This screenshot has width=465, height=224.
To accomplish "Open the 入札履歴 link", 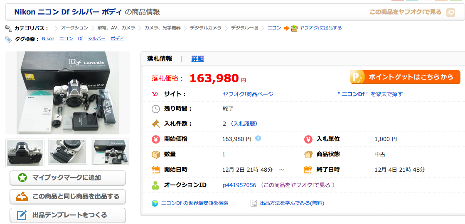I will pos(244,124).
